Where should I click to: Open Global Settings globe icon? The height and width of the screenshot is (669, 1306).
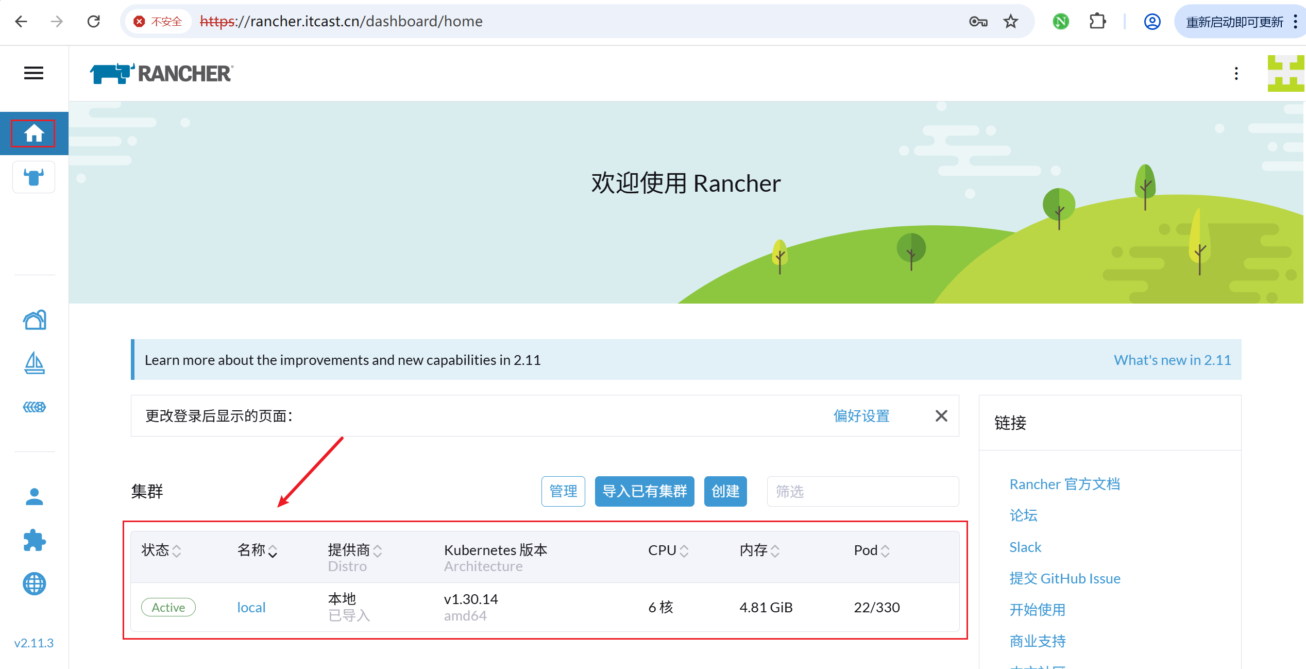coord(35,584)
